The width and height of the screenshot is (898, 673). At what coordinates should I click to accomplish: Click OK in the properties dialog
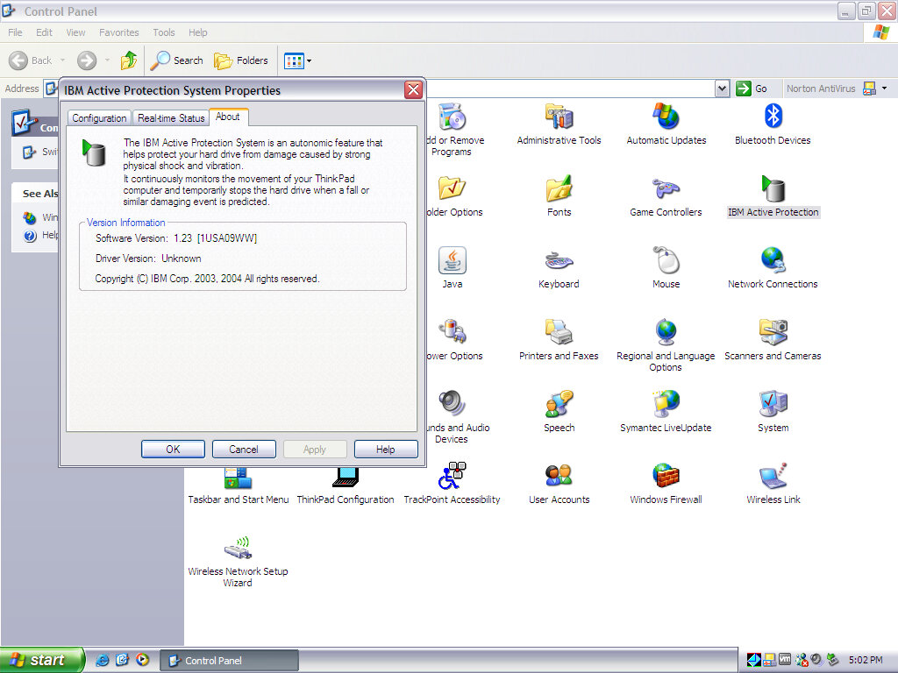tap(173, 450)
